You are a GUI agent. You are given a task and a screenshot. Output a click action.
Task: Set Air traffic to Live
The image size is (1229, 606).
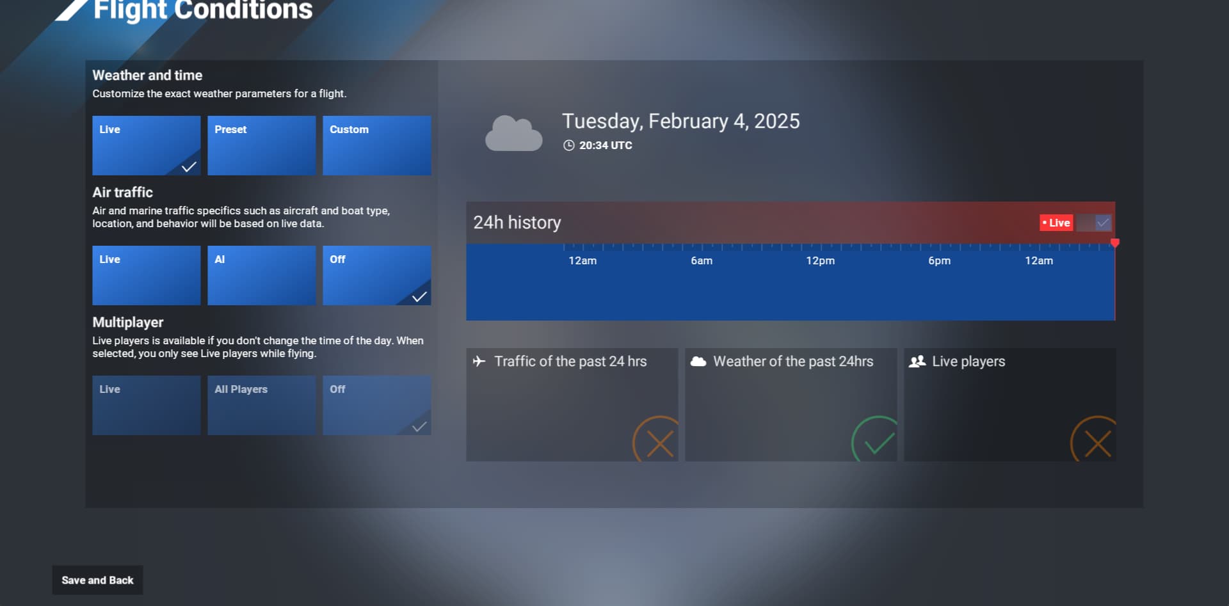point(146,275)
